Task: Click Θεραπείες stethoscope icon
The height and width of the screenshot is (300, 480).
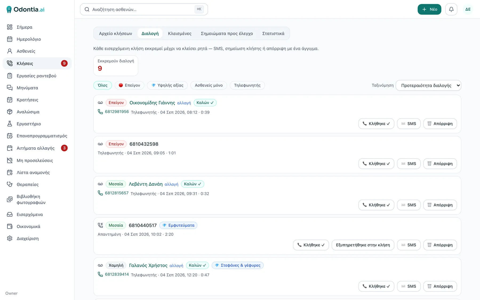Action: (10, 184)
